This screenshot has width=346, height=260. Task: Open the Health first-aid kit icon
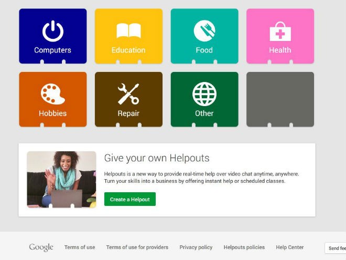(x=280, y=31)
